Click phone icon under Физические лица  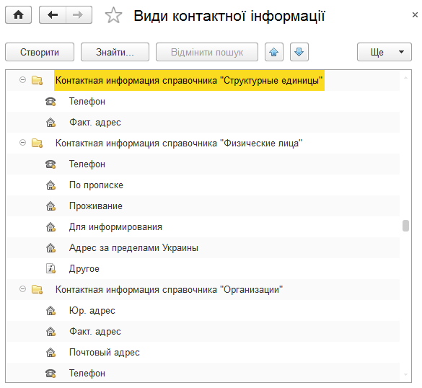tap(50, 164)
